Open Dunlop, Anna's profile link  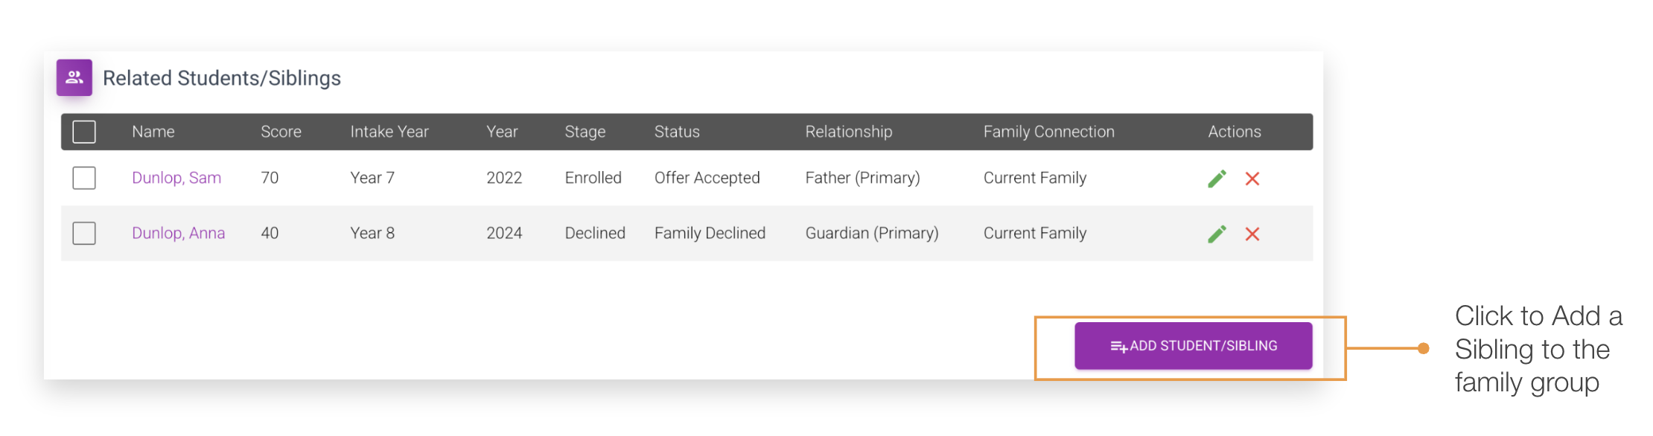click(x=179, y=233)
